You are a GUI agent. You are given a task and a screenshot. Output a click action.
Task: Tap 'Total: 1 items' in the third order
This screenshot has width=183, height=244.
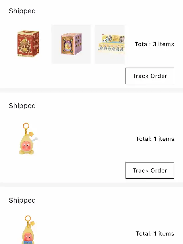pos(155,234)
